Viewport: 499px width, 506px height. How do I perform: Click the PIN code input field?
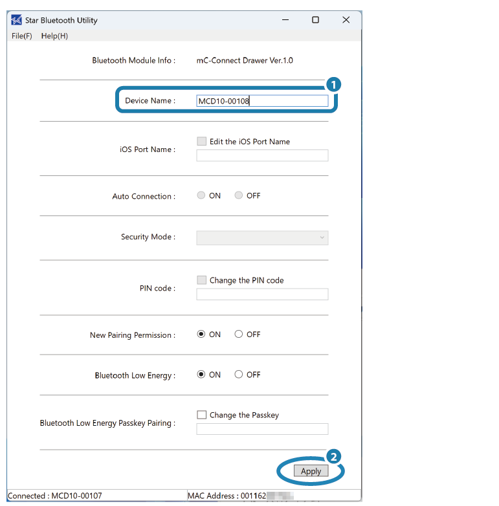pyautogui.click(x=262, y=294)
